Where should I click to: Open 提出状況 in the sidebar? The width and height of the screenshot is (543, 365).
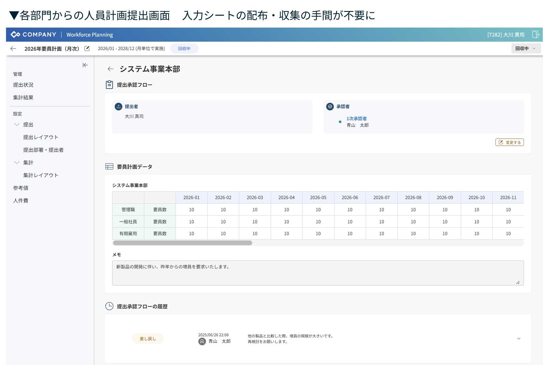tap(23, 85)
